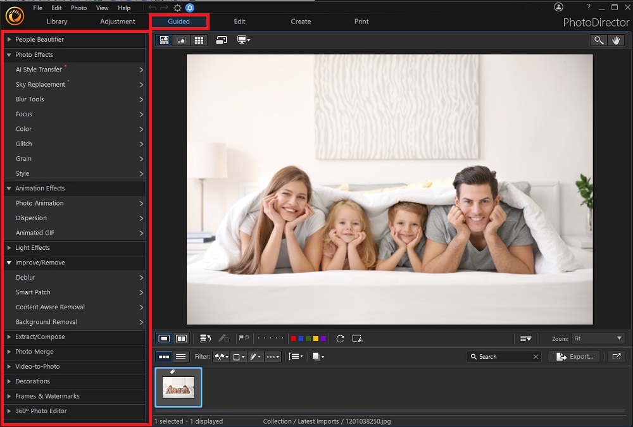Click the edit-in-external-window icon near Export
Image resolution: width=633 pixels, height=427 pixels.
pos(616,356)
